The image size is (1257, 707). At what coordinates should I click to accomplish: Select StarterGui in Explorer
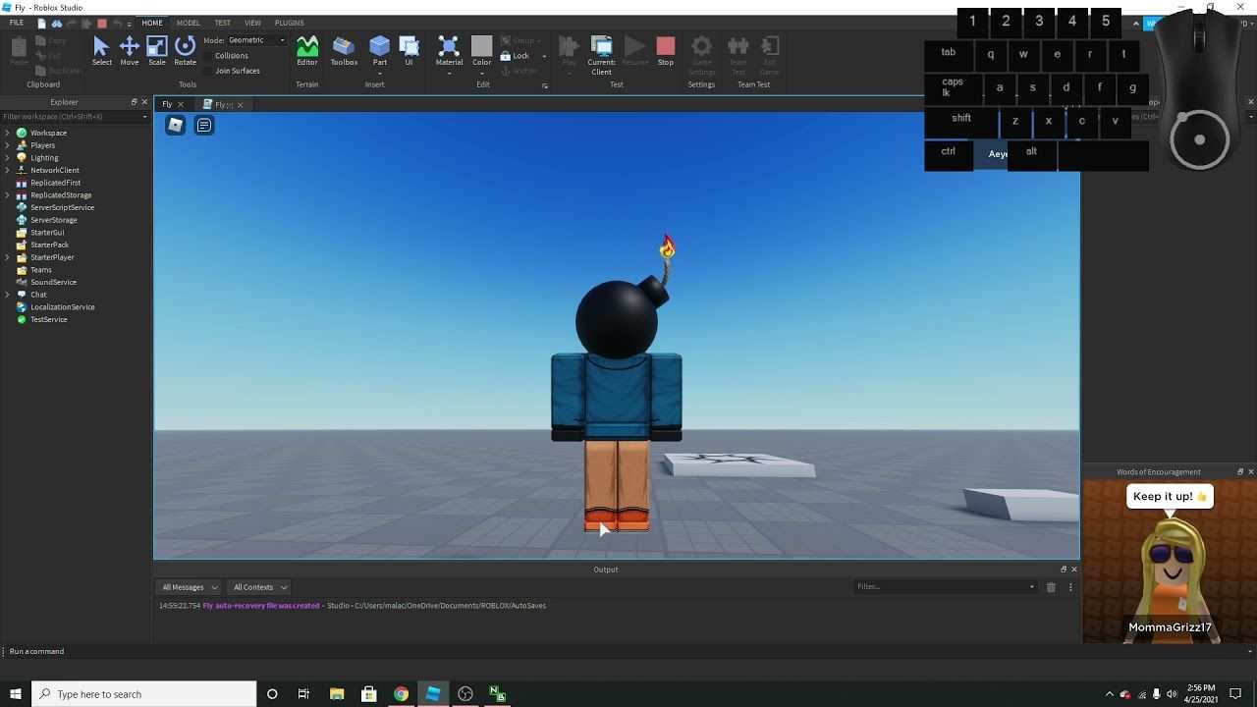(47, 233)
